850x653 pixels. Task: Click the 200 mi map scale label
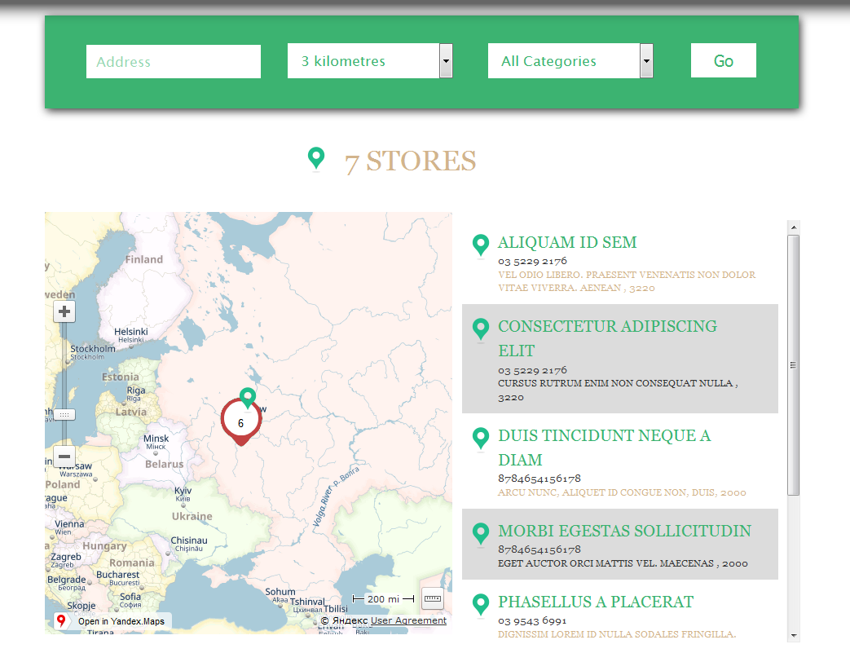pos(383,598)
